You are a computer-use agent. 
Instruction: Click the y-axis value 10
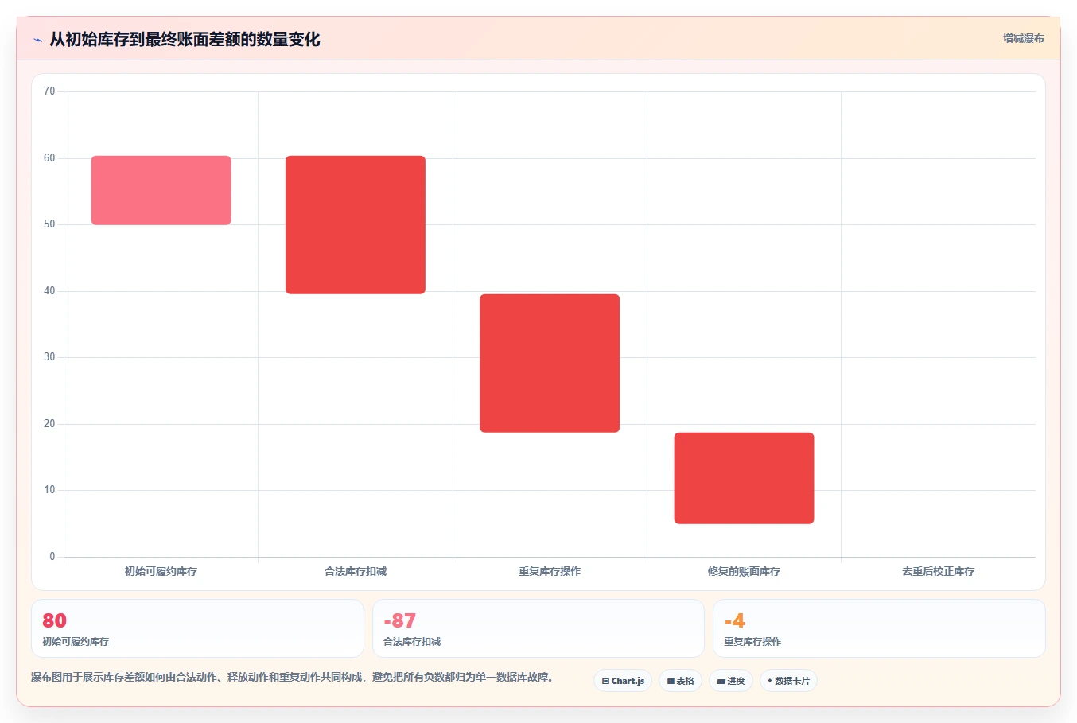49,490
